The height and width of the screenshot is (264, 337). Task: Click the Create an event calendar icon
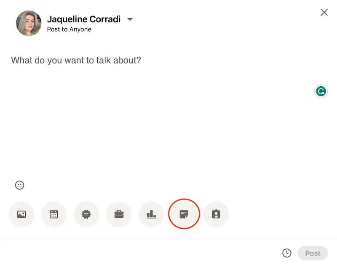(54, 214)
